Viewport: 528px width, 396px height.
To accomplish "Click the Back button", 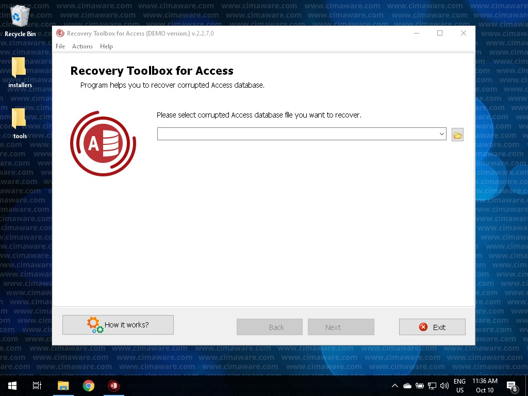I will 270,327.
